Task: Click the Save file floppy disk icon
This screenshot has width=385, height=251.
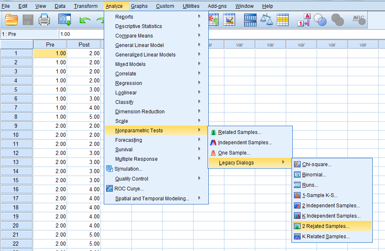Action: click(28, 19)
